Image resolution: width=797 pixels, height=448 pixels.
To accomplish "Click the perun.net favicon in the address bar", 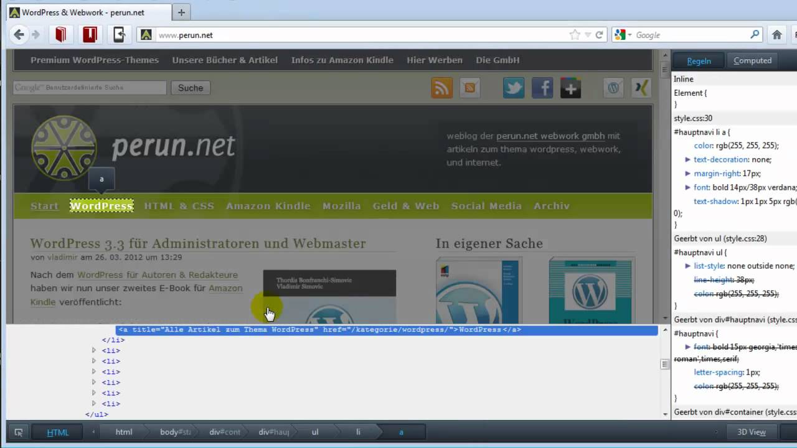I will pos(146,35).
